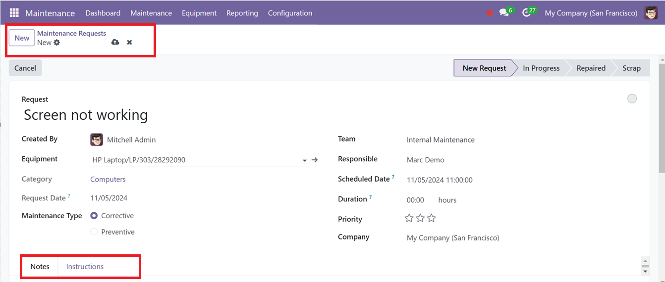Save record manually with cloud upload icon
Screen dimensions: 665x282
pos(115,42)
